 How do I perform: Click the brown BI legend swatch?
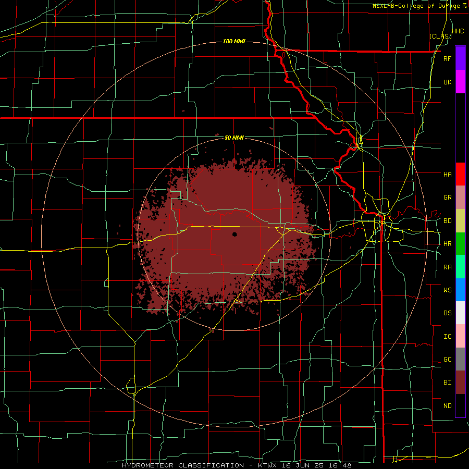pos(460,382)
